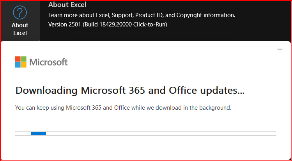This screenshot has height=161, width=292.
Task: Minimize the update download dialog
Action: [280, 49]
